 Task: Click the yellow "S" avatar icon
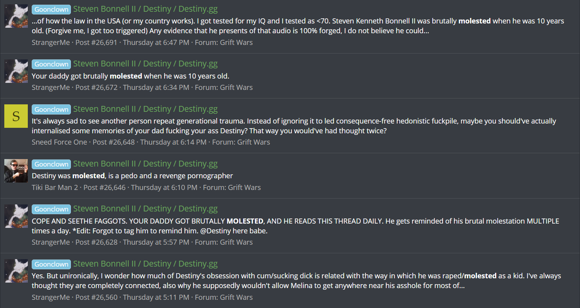pyautogui.click(x=16, y=116)
